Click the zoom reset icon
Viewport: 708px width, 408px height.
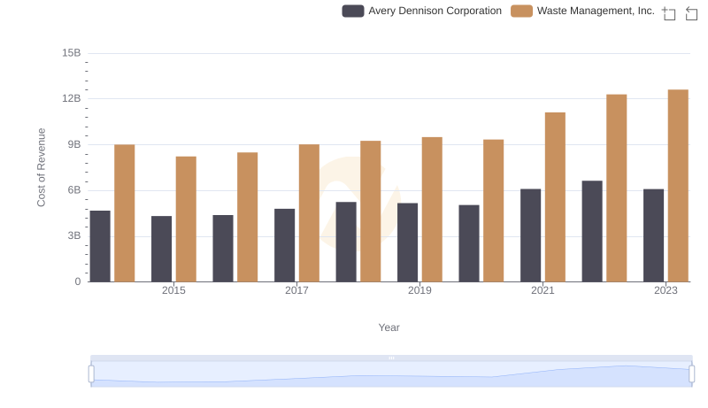pos(691,13)
